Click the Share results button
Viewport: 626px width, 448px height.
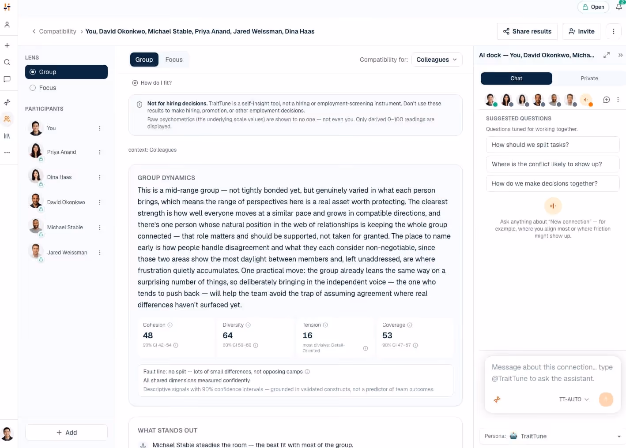click(527, 31)
